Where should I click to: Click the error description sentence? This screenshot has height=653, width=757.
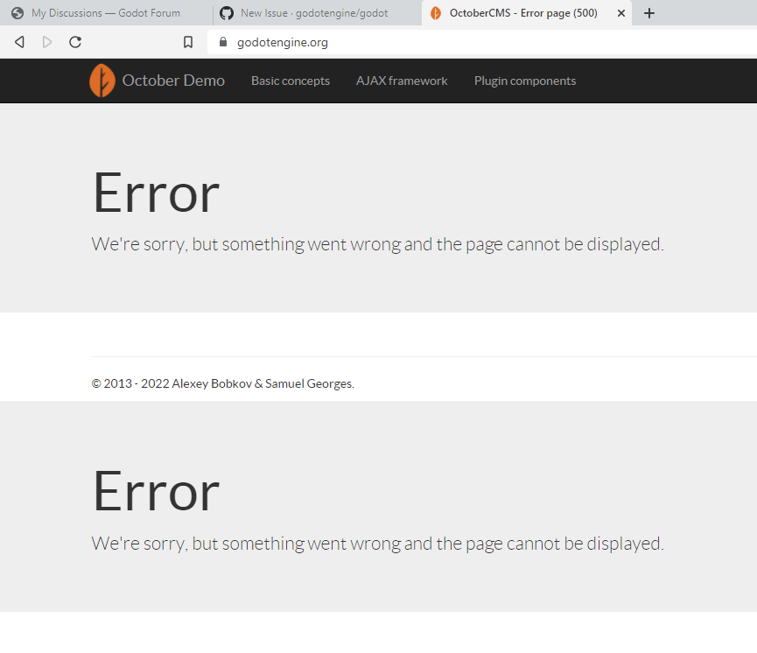376,244
